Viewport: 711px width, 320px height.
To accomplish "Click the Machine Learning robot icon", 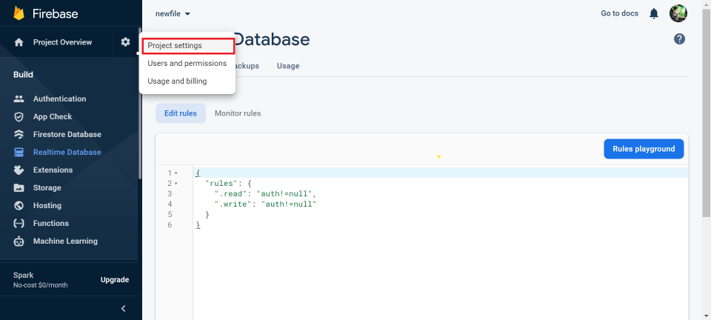I will point(19,241).
